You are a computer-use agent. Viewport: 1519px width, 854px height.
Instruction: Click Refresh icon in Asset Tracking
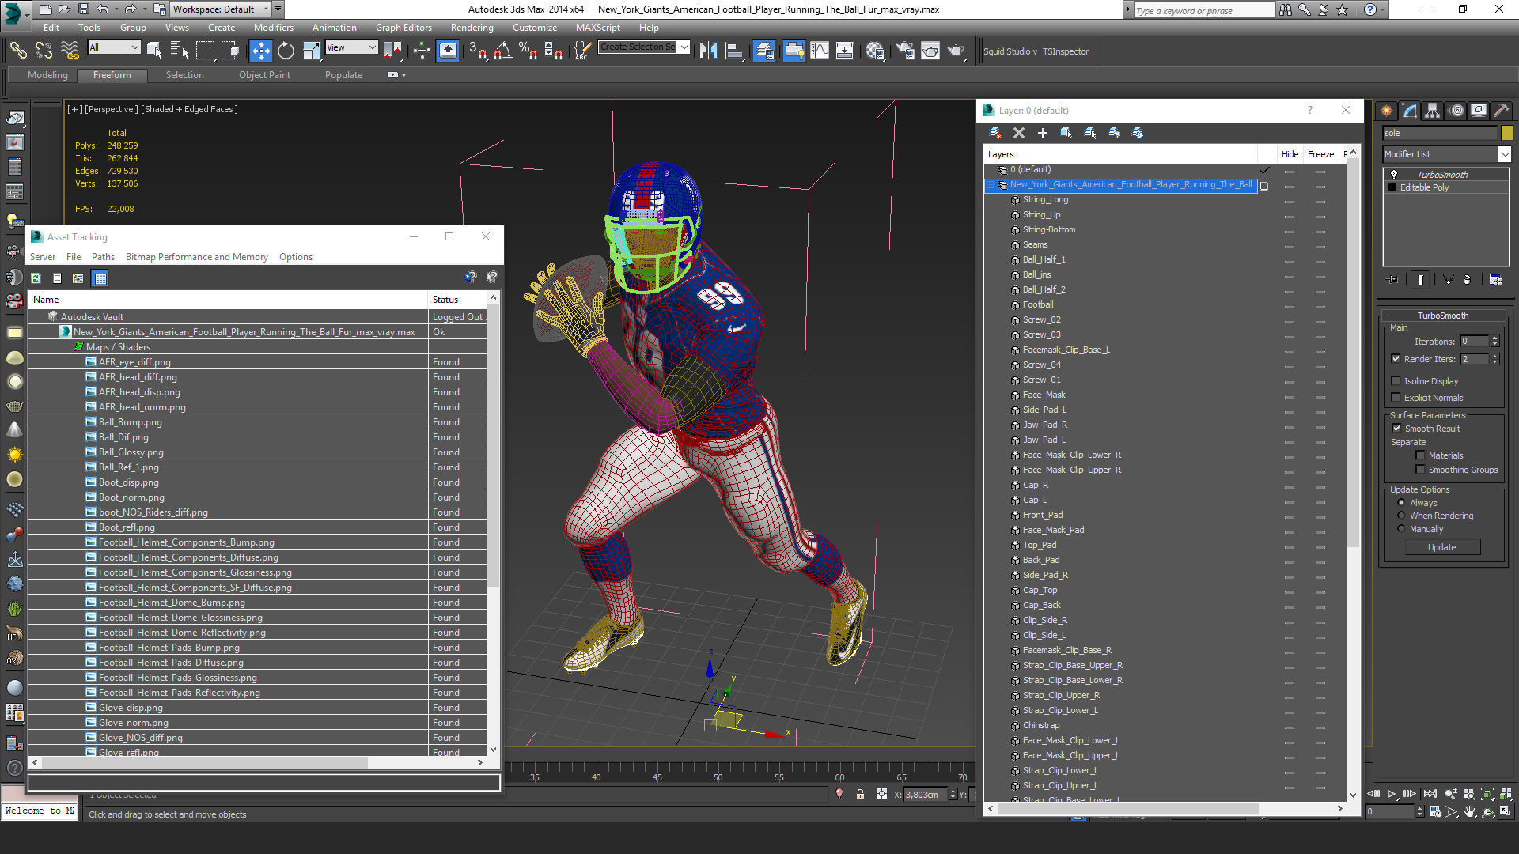click(36, 278)
